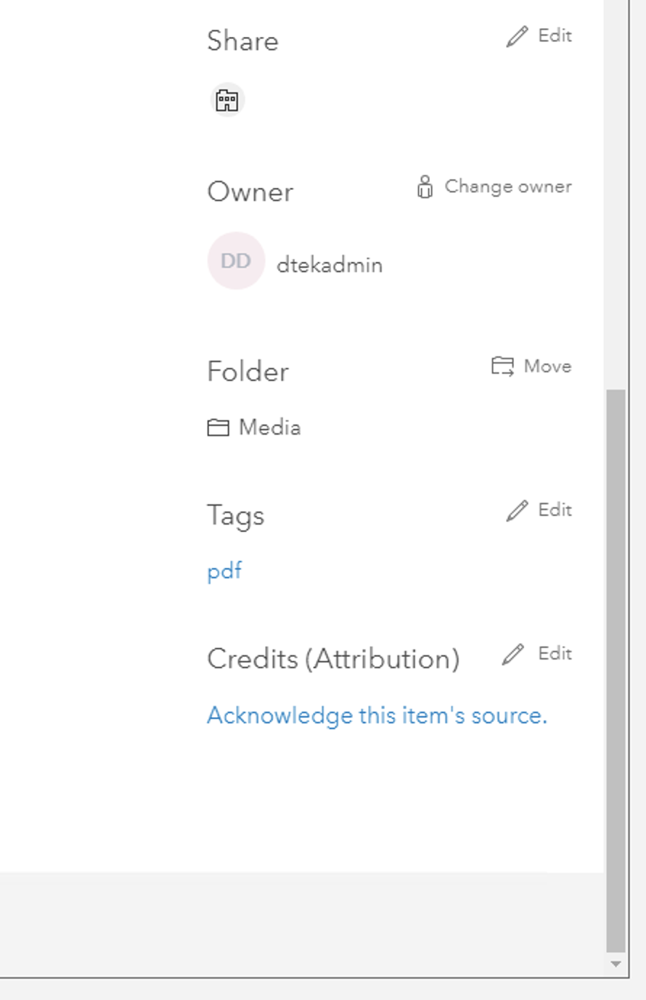
Task: Click the Share section heading
Action: [x=242, y=41]
